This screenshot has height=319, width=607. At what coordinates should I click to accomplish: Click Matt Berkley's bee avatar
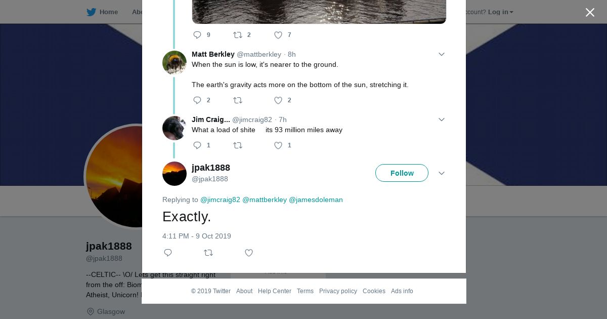pyautogui.click(x=175, y=63)
